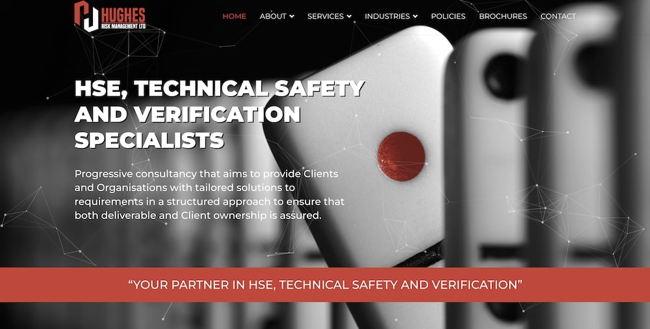Open the Brochures page link

pyautogui.click(x=503, y=16)
